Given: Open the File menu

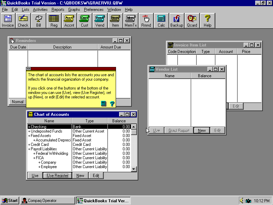Looking at the screenshot, I should tap(5, 10).
